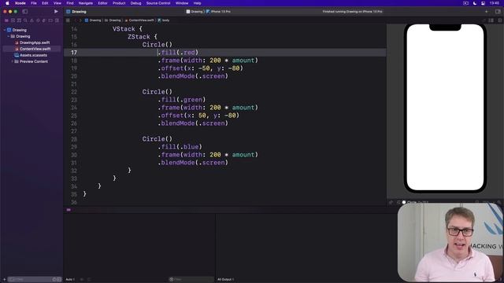The height and width of the screenshot is (283, 504).
Task: Open the Source Control menu
Action: click(158, 3)
